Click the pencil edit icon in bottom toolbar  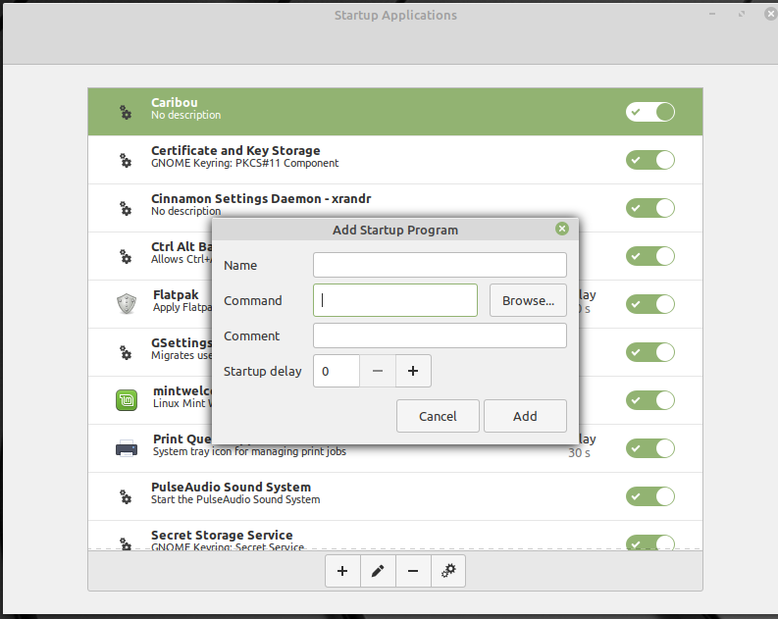tap(378, 571)
